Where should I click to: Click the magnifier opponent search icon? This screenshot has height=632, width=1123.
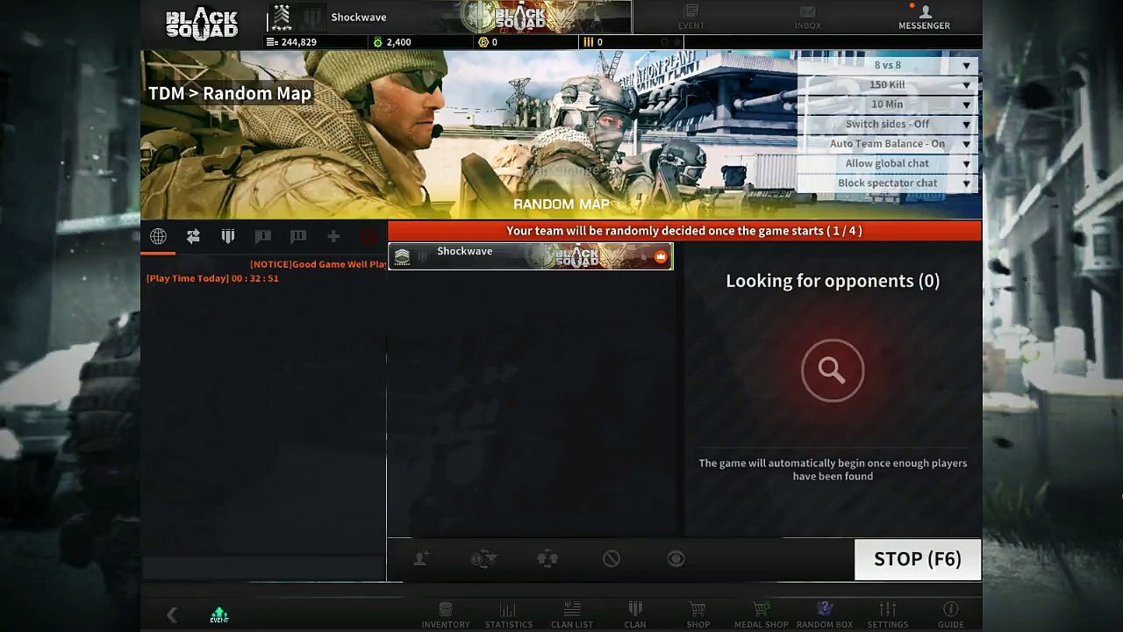(833, 370)
